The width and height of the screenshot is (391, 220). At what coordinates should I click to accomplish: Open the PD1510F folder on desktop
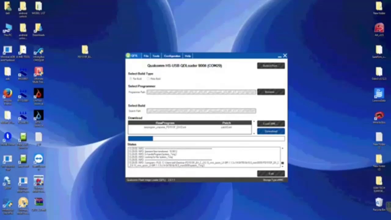(85, 51)
